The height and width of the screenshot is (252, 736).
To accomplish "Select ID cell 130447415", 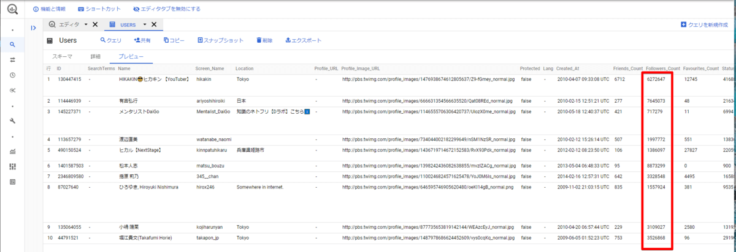I will pos(69,79).
